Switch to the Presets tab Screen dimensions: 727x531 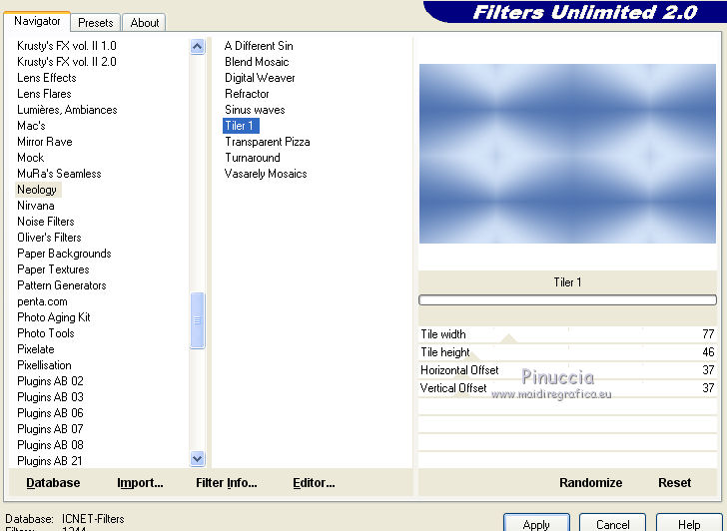pos(96,23)
